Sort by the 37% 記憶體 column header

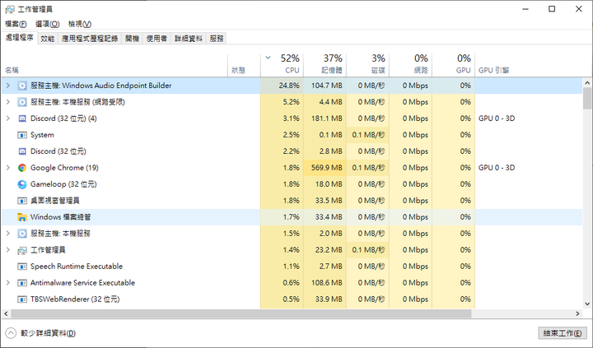[325, 65]
